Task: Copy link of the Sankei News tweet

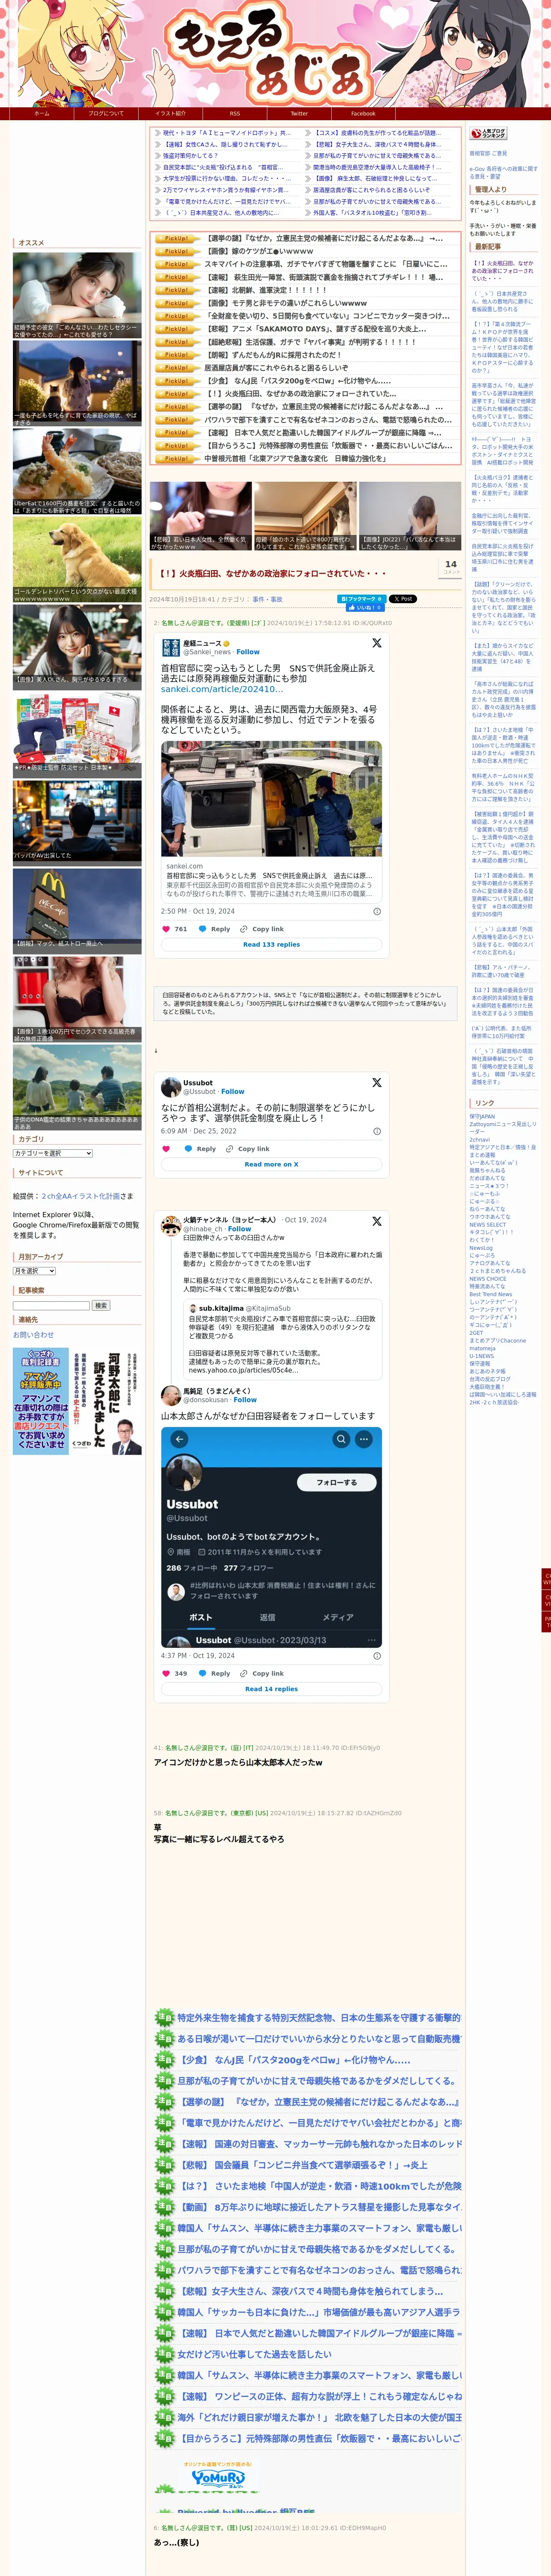Action: (262, 929)
